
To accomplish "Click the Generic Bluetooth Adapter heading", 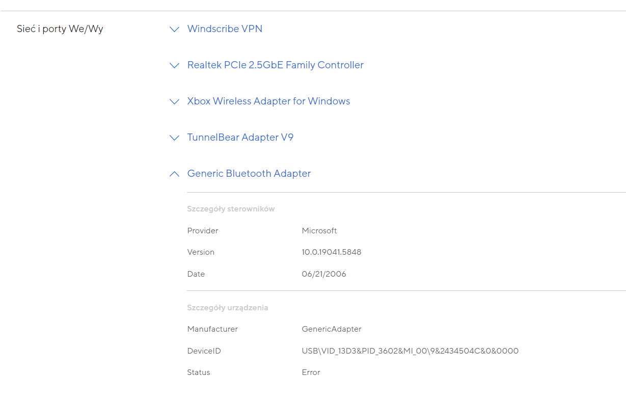I will pyautogui.click(x=249, y=174).
